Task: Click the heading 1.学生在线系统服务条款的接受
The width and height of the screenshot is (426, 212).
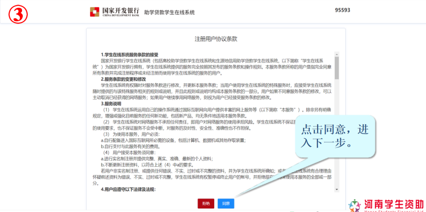Action: [x=129, y=55]
